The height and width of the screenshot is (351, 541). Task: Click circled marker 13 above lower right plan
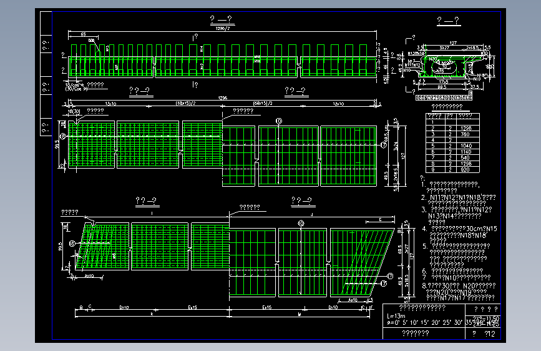[301, 224]
